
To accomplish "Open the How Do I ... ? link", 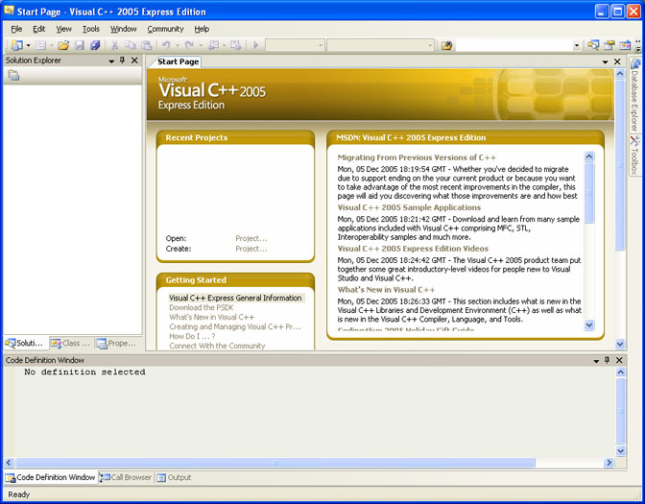I will 192,336.
